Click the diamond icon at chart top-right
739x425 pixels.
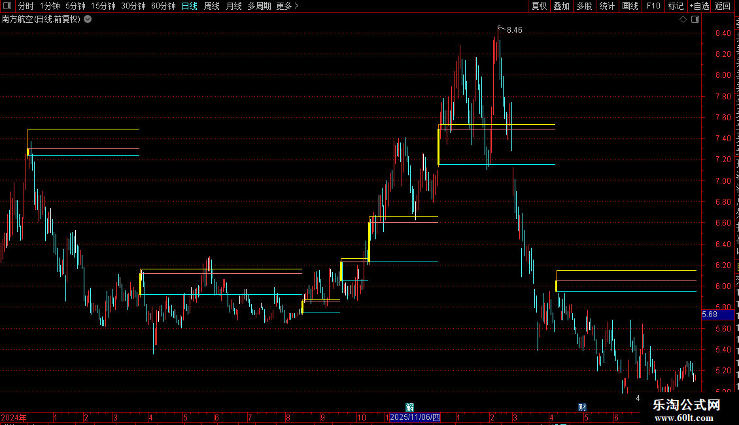pos(683,20)
